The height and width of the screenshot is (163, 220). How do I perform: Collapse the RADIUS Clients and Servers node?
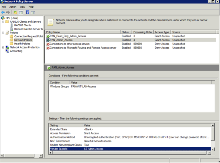(3, 22)
